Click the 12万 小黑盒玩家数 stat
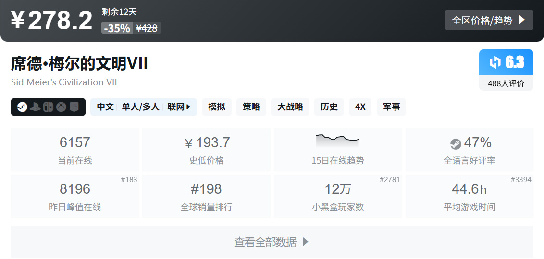Viewport: 544px width, 259px height. (x=338, y=196)
